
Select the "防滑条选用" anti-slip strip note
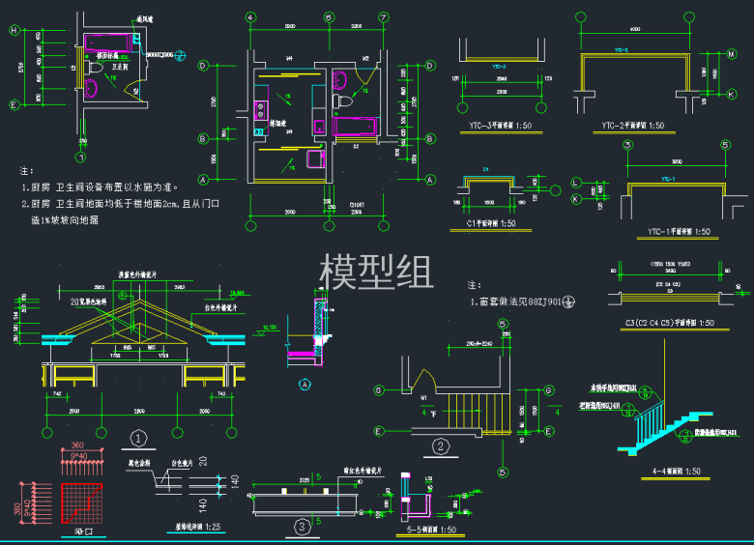pos(715,433)
